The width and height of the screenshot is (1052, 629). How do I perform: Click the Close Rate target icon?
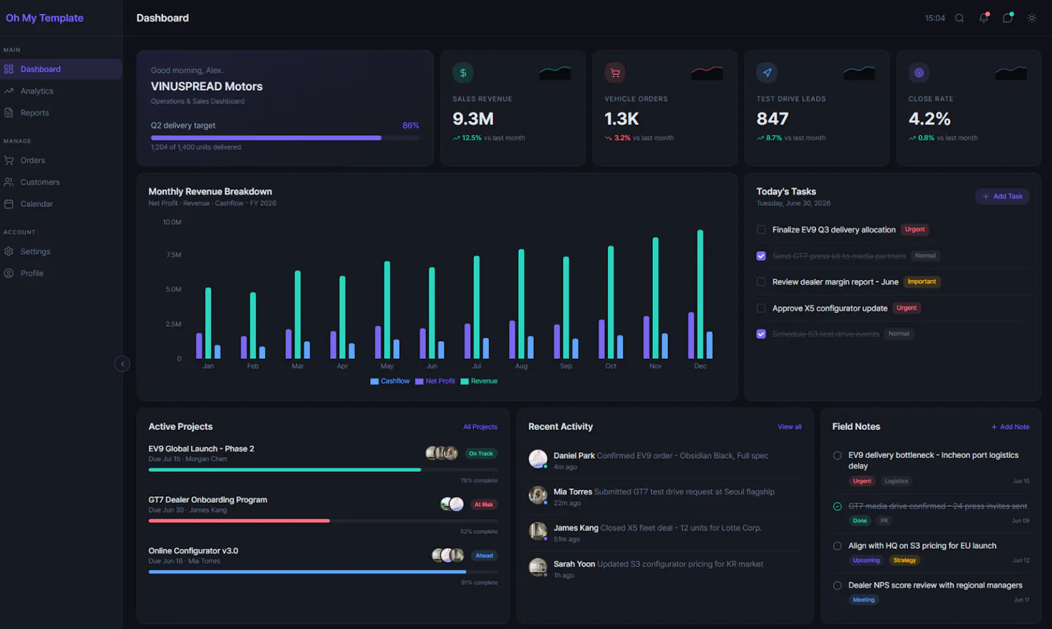919,73
